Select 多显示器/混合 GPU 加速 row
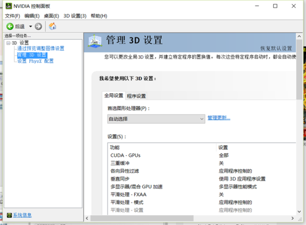The image size is (306, 225). (202, 187)
